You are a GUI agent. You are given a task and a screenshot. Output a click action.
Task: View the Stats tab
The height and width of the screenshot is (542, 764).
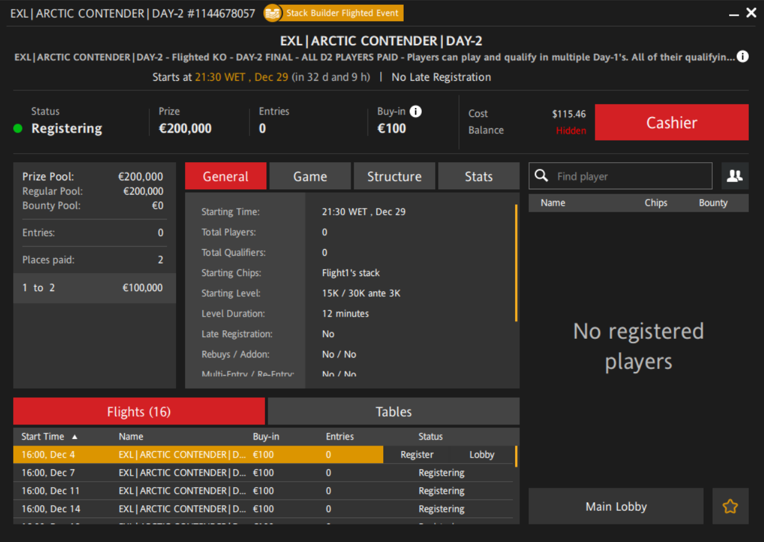(x=478, y=177)
